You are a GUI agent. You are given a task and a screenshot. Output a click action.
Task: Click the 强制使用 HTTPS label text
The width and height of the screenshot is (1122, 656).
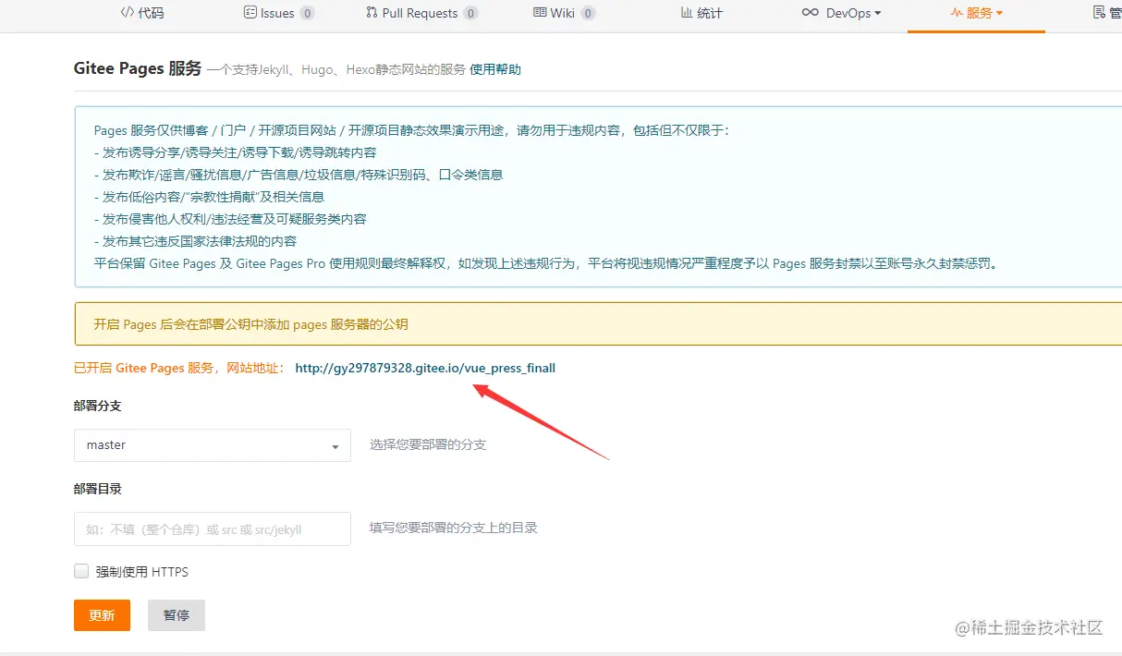click(142, 572)
